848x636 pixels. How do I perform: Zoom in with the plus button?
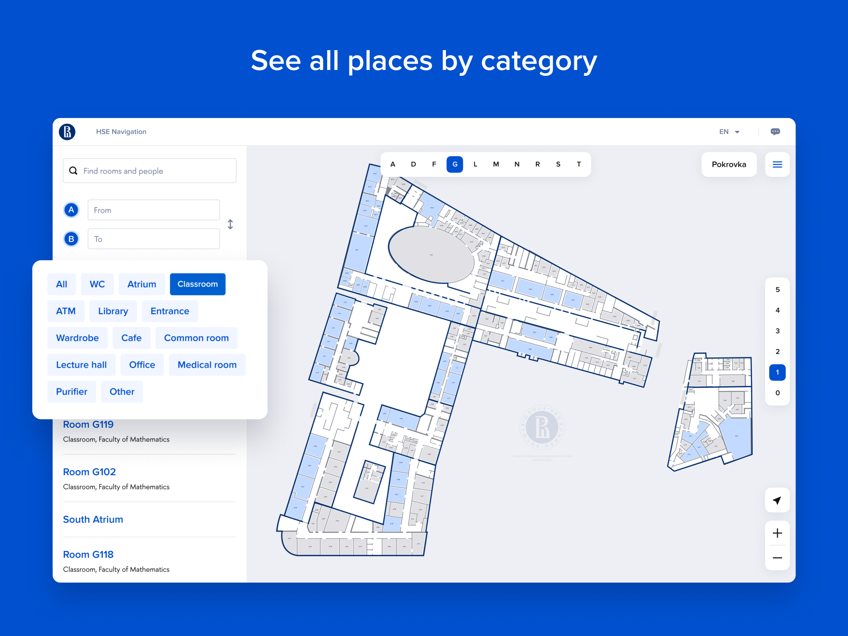point(777,533)
